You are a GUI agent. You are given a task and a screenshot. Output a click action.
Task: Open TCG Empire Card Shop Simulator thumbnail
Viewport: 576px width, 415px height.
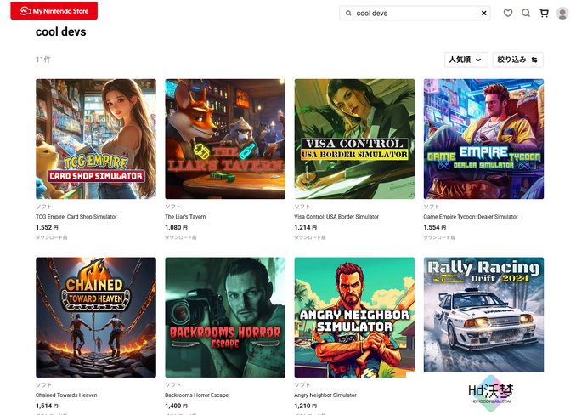point(96,139)
